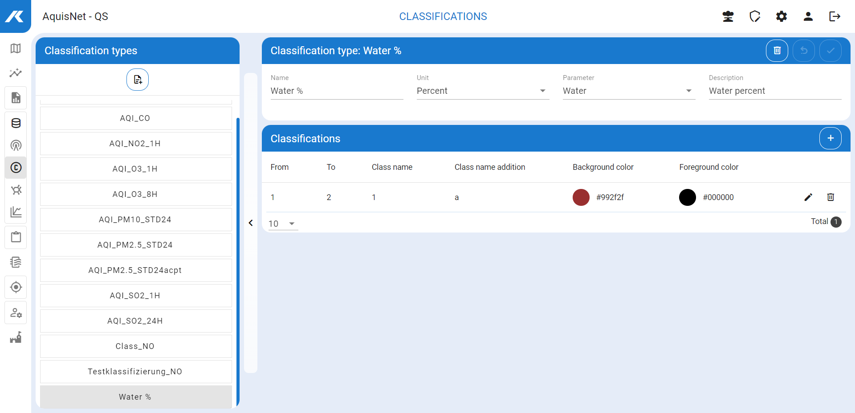
Task: Click the logout icon
Action: (x=835, y=16)
